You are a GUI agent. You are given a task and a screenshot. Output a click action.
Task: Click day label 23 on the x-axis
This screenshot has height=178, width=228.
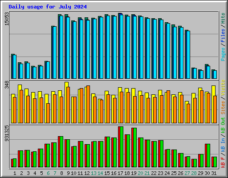[x=160, y=173]
